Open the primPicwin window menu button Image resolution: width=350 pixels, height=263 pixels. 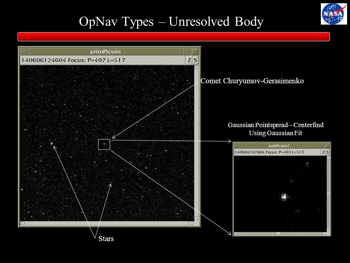[x=24, y=52]
